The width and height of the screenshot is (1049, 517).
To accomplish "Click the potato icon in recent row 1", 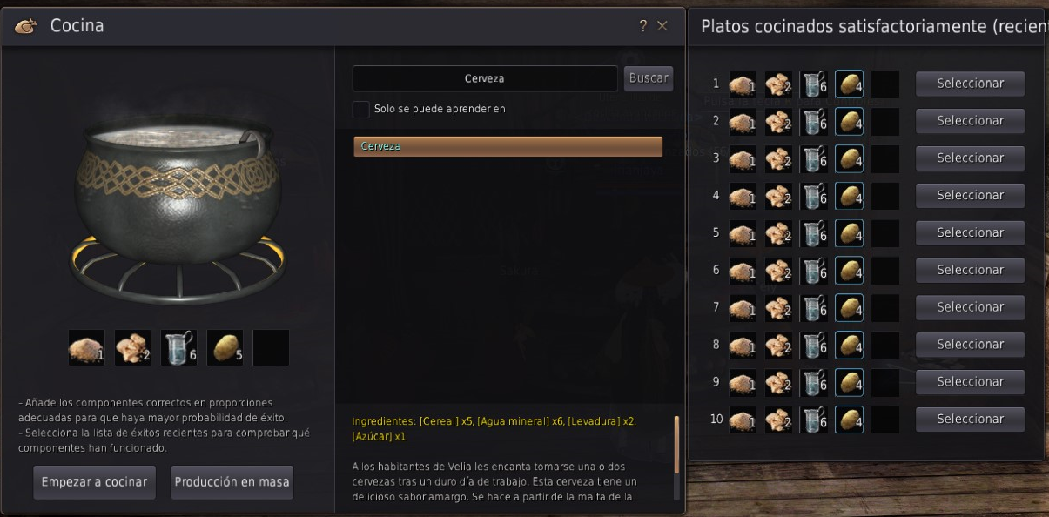I will (x=849, y=84).
